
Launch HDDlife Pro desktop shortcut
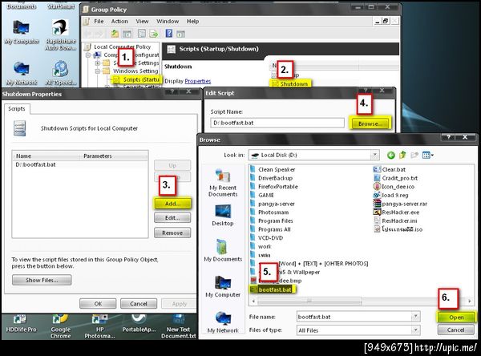[x=21, y=323]
